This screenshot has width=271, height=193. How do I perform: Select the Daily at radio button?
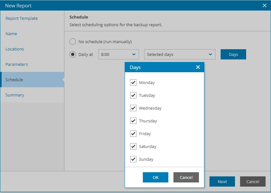coord(73,54)
